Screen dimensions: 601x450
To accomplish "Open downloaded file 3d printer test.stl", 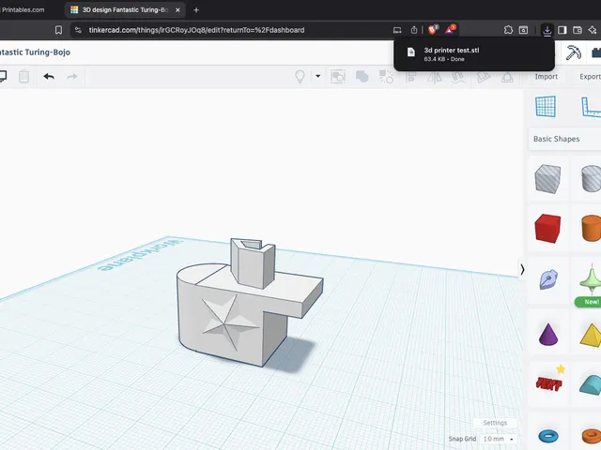I will coord(474,54).
